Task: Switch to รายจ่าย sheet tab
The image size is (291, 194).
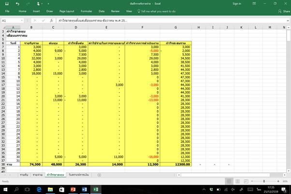Action: click(x=38, y=175)
